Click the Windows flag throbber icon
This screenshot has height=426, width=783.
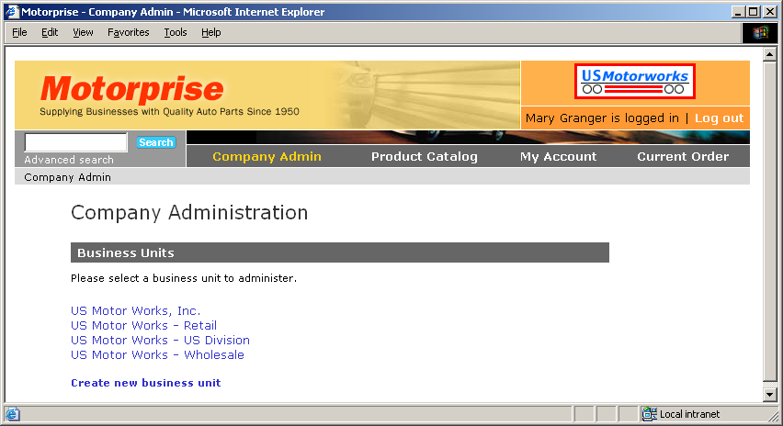(x=761, y=33)
